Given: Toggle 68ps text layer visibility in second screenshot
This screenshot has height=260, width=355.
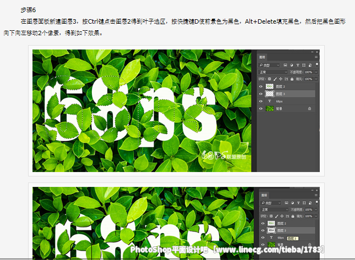Looking at the screenshot, I should pyautogui.click(x=263, y=237).
